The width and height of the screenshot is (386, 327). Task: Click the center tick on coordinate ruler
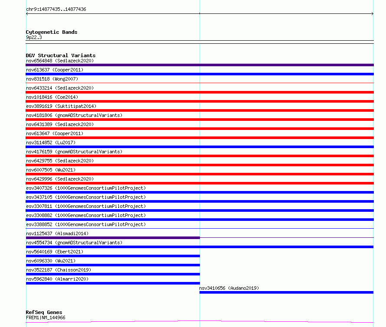coord(200,13)
